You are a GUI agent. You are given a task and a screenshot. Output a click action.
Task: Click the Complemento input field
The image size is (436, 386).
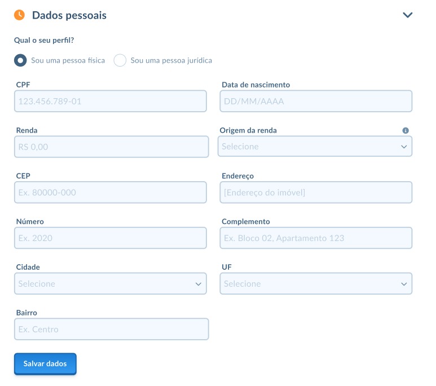pos(316,238)
